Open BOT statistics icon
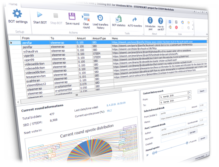This screenshot has width=219, height=167. tap(119, 19)
